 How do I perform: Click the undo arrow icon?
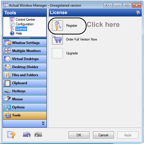[x=27, y=135]
